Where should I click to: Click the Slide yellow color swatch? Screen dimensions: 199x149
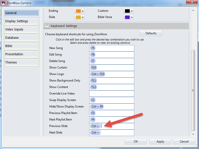tap(78, 17)
